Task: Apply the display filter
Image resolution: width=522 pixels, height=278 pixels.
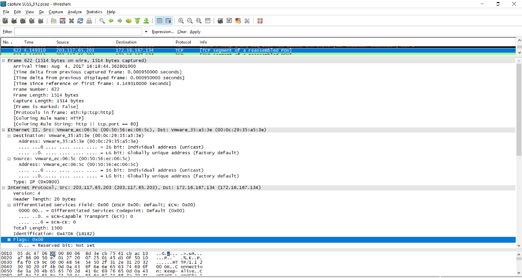Action: (195, 32)
